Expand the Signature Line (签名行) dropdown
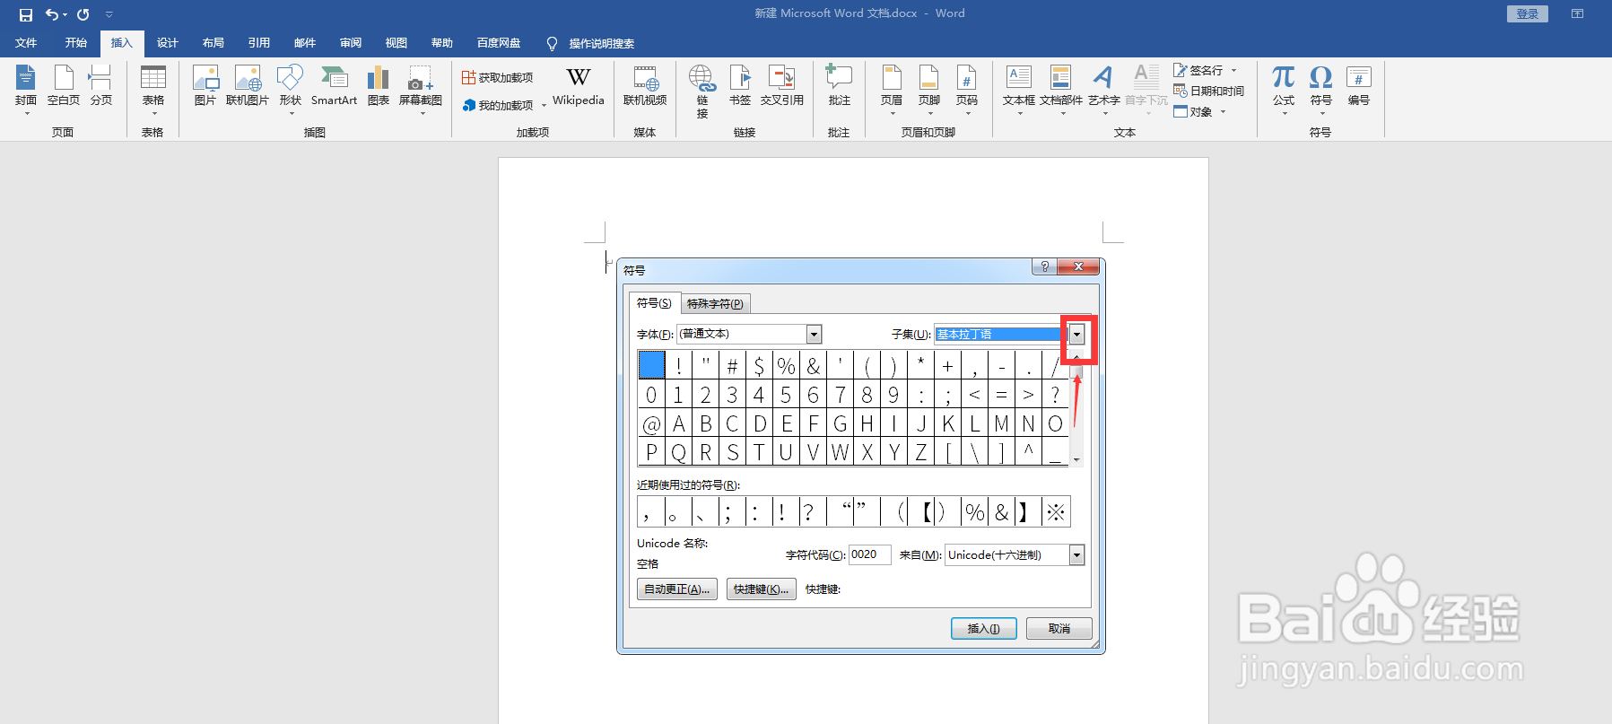Viewport: 1612px width, 724px height. pyautogui.click(x=1234, y=70)
